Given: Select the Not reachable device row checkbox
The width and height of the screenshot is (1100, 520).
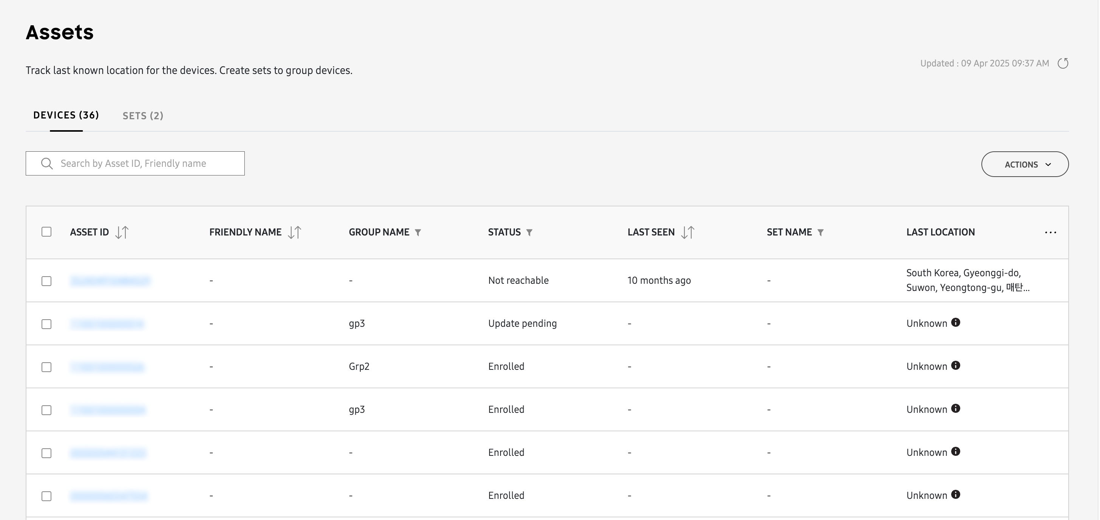Looking at the screenshot, I should click(46, 281).
